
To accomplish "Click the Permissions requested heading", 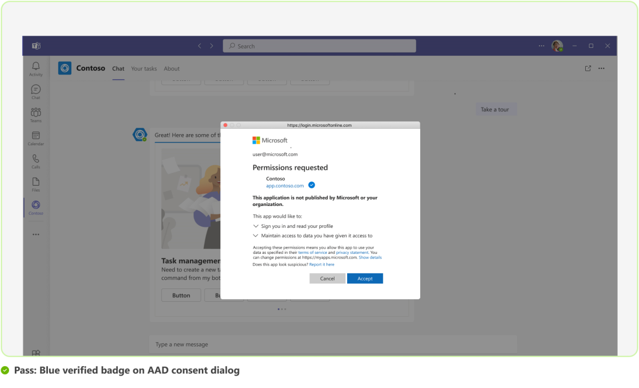I will (x=290, y=168).
